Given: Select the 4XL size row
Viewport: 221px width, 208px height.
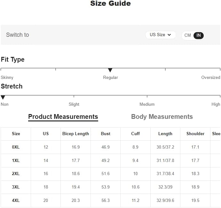Looking at the screenshot, I should pos(110,200).
